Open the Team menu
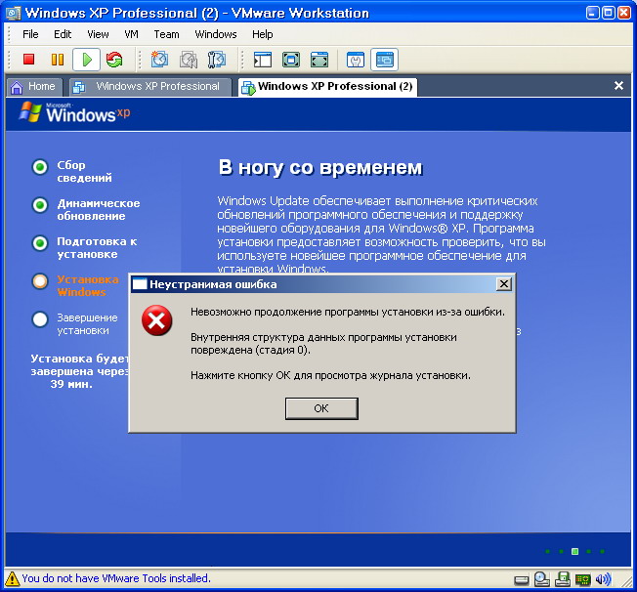The width and height of the screenshot is (637, 592). click(166, 34)
